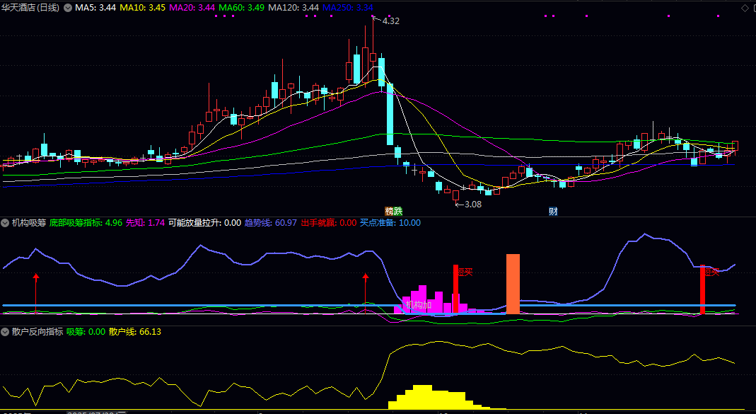756x414 pixels.
Task: Open the 华天酒店 main chart indicator dropdown
Action: pyautogui.click(x=67, y=8)
